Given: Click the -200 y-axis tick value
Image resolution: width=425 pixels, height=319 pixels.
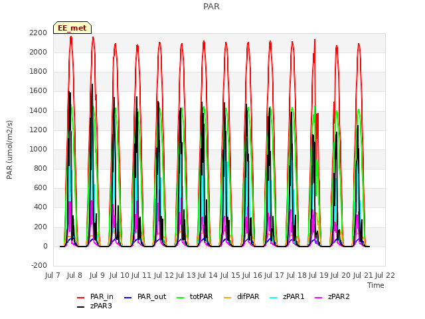Looking at the screenshot, I should click(x=39, y=266).
